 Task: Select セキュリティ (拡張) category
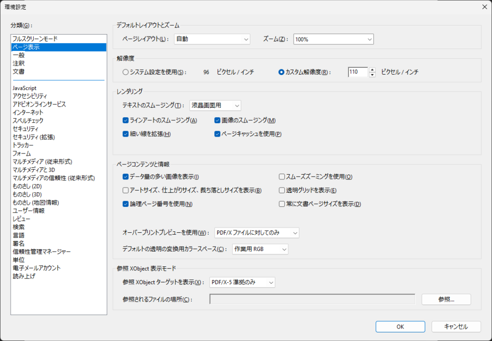(34, 137)
